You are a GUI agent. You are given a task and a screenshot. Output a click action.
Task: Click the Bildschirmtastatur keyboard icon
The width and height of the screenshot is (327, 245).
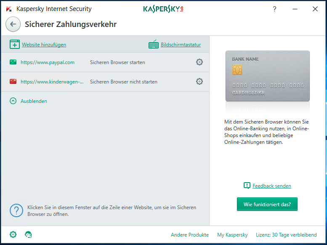click(x=154, y=44)
